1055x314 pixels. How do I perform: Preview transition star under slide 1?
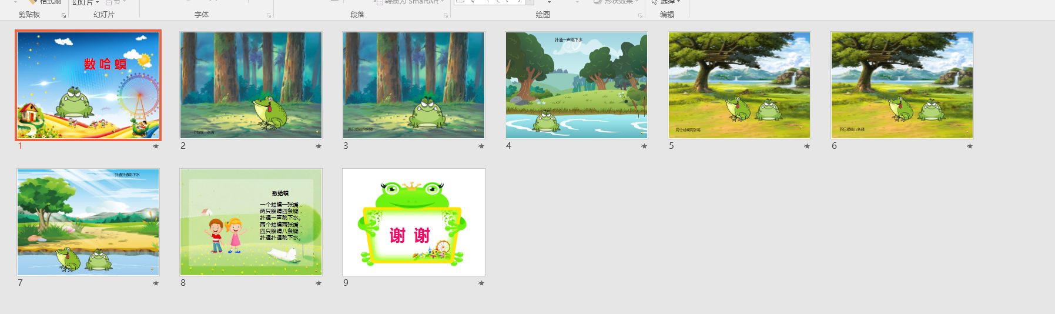point(156,146)
